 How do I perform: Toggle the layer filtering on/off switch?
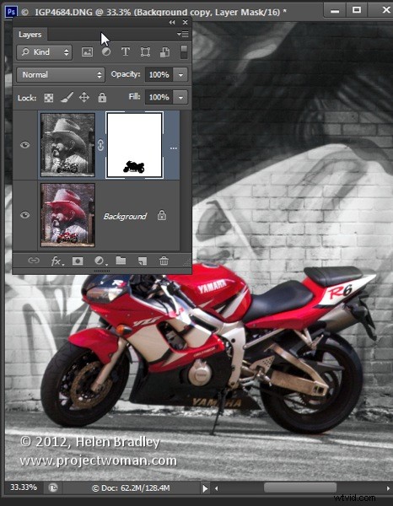tap(184, 52)
